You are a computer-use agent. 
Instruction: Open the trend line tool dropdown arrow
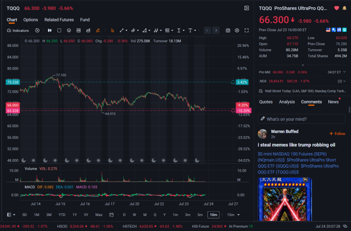click(126, 30)
